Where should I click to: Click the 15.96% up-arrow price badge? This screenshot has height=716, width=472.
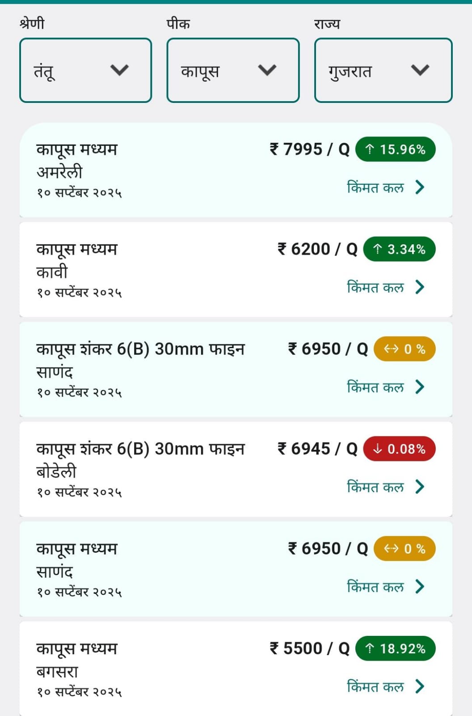click(x=395, y=149)
